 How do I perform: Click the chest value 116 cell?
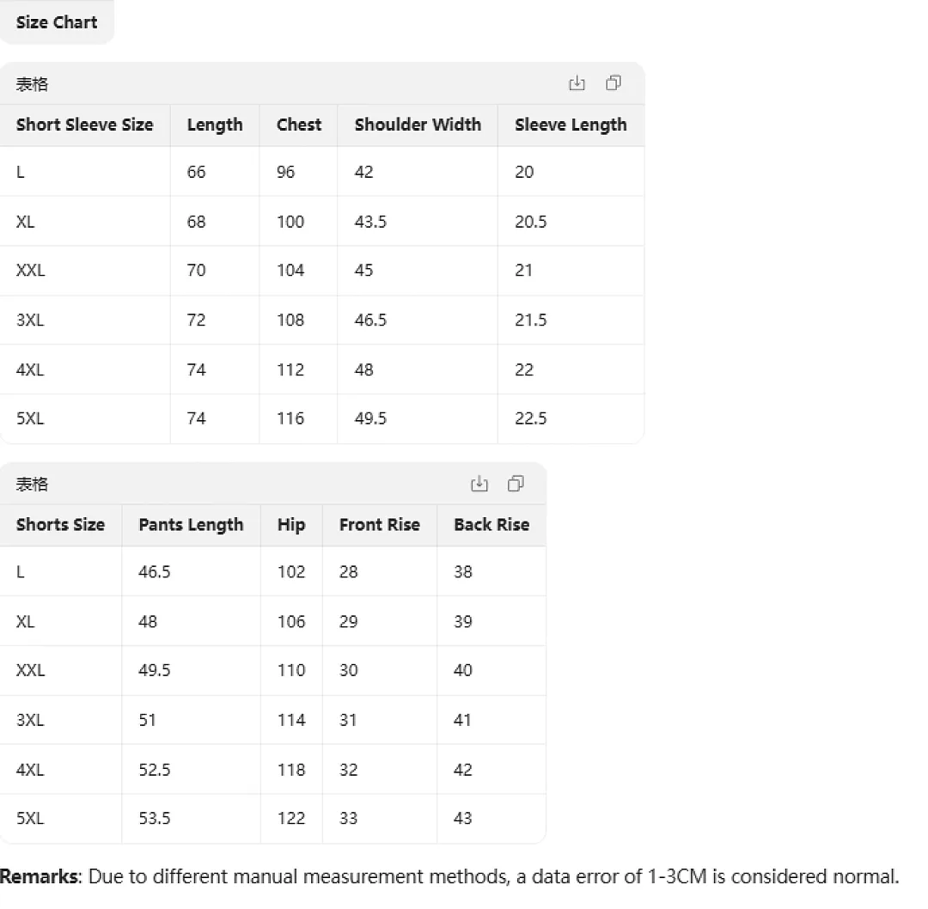click(x=298, y=418)
